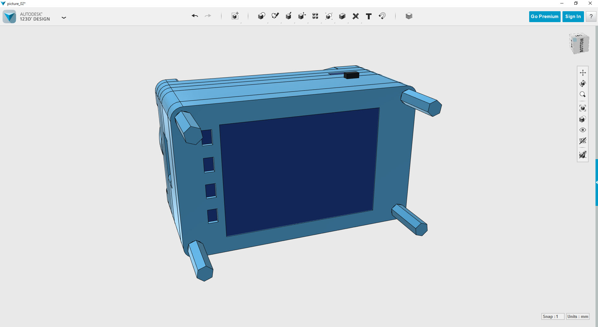The width and height of the screenshot is (598, 327).
Task: Toggle object visibility with the eye icon
Action: (x=583, y=130)
